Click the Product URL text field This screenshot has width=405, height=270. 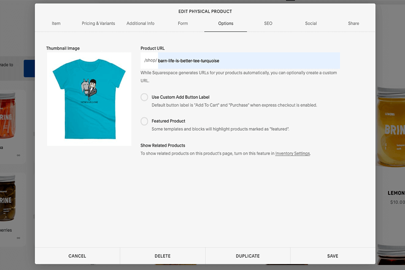coord(248,61)
